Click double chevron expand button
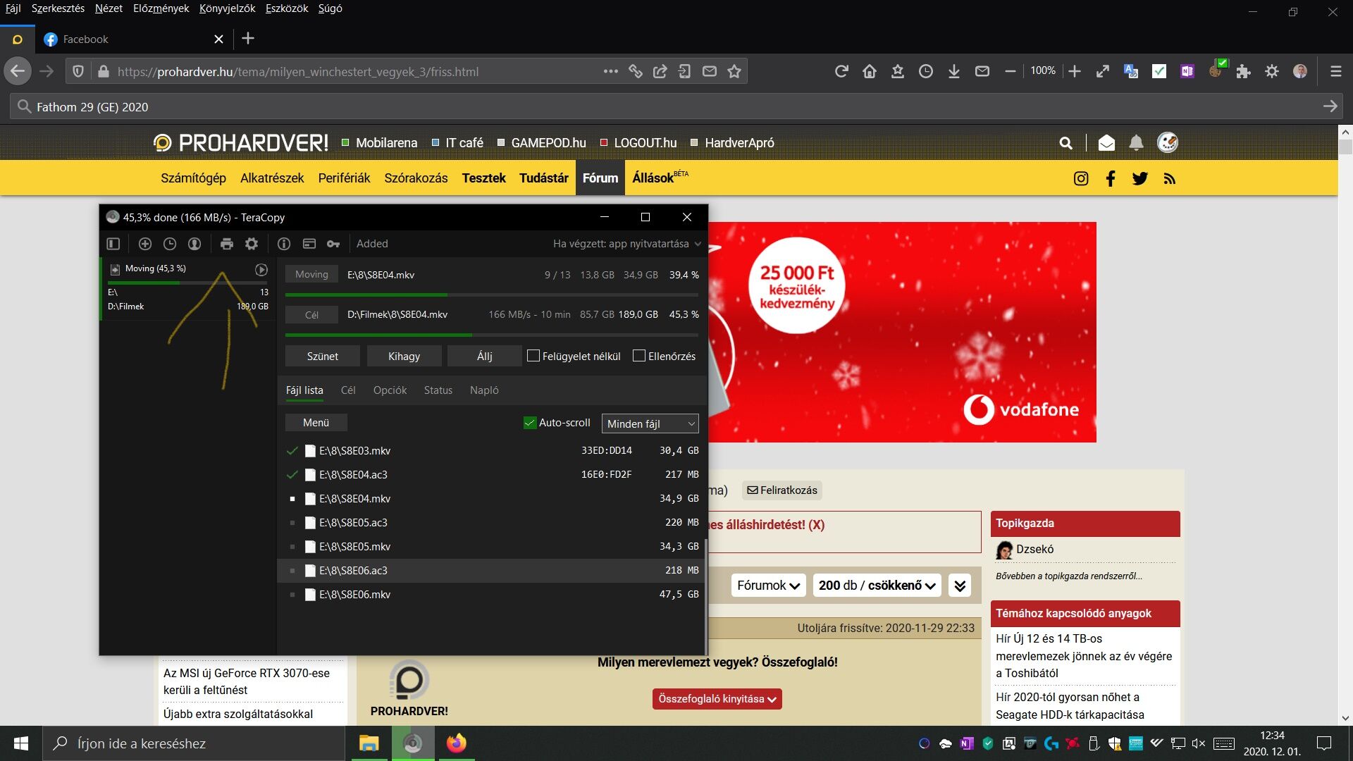Image resolution: width=1353 pixels, height=761 pixels. click(x=960, y=586)
